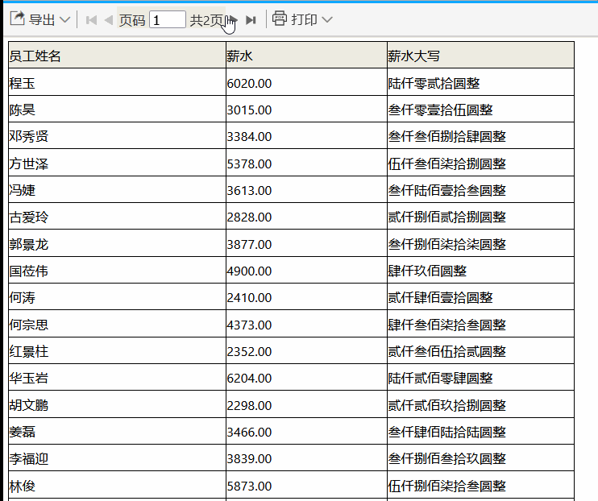Select the salary cell 3384.00
The height and width of the screenshot is (501, 598).
[x=306, y=136]
